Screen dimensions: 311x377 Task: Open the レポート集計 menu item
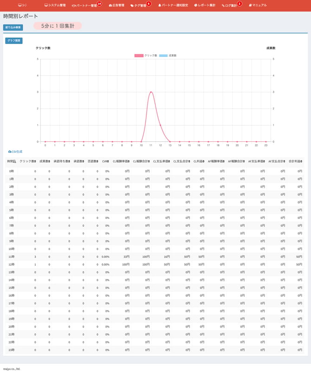(x=204, y=6)
